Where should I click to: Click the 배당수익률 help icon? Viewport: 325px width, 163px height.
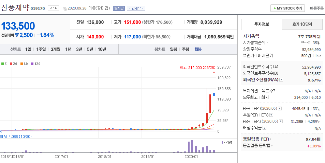click(264, 128)
